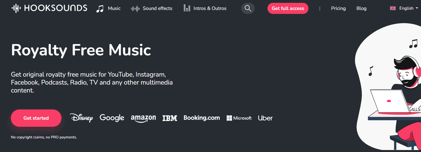Image resolution: width=421 pixels, height=152 pixels.
Task: Click the Booking.com logo
Action: pos(202,118)
